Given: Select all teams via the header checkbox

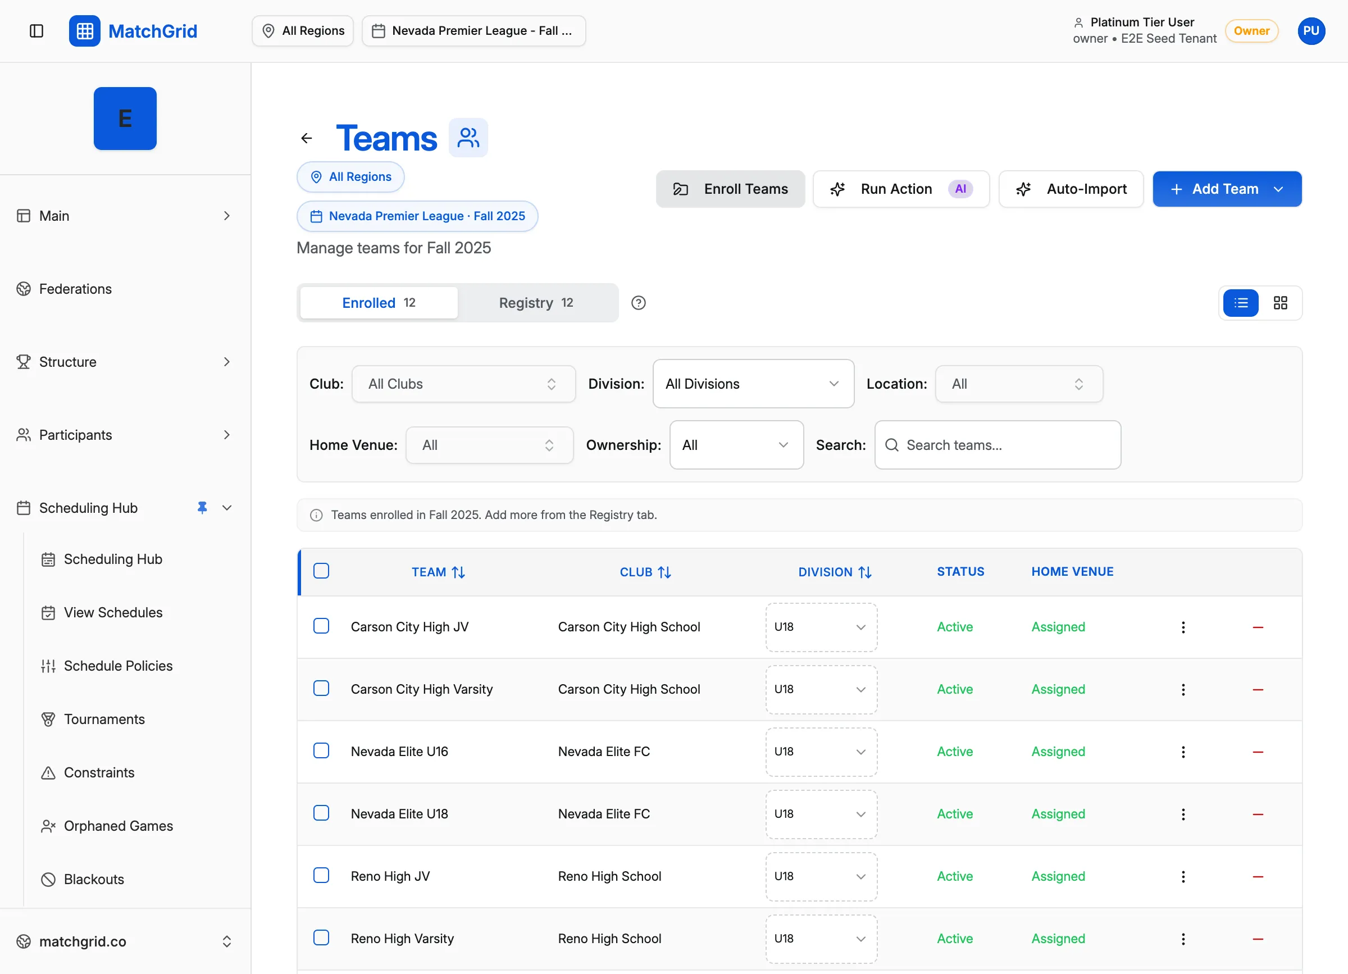Looking at the screenshot, I should 321,571.
